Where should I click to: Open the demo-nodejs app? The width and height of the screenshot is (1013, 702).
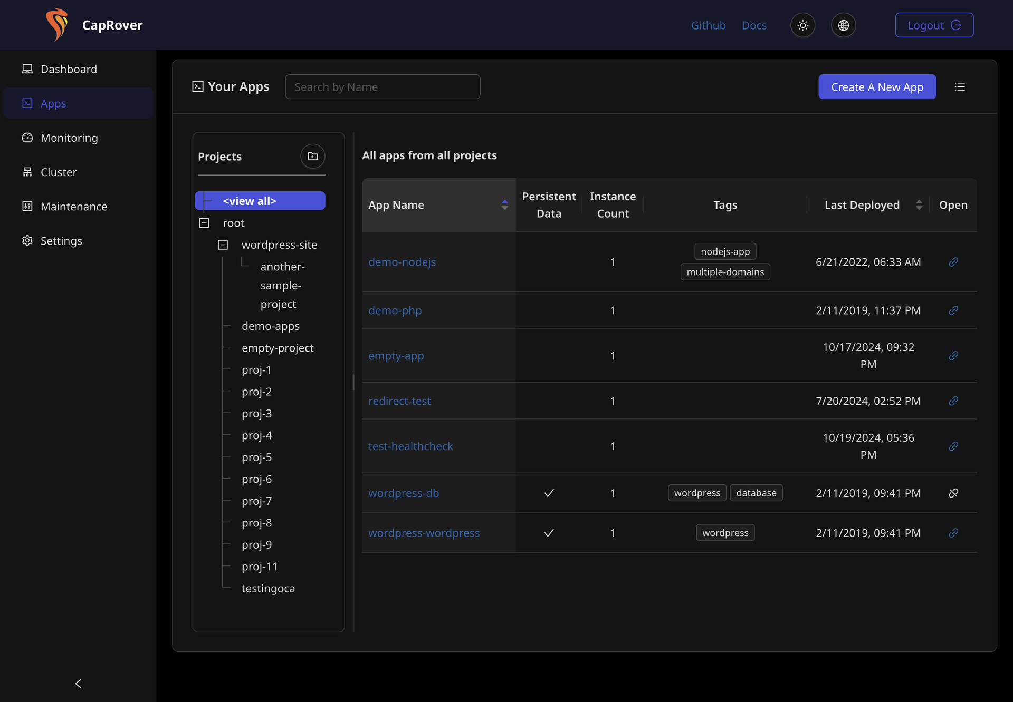pos(402,262)
